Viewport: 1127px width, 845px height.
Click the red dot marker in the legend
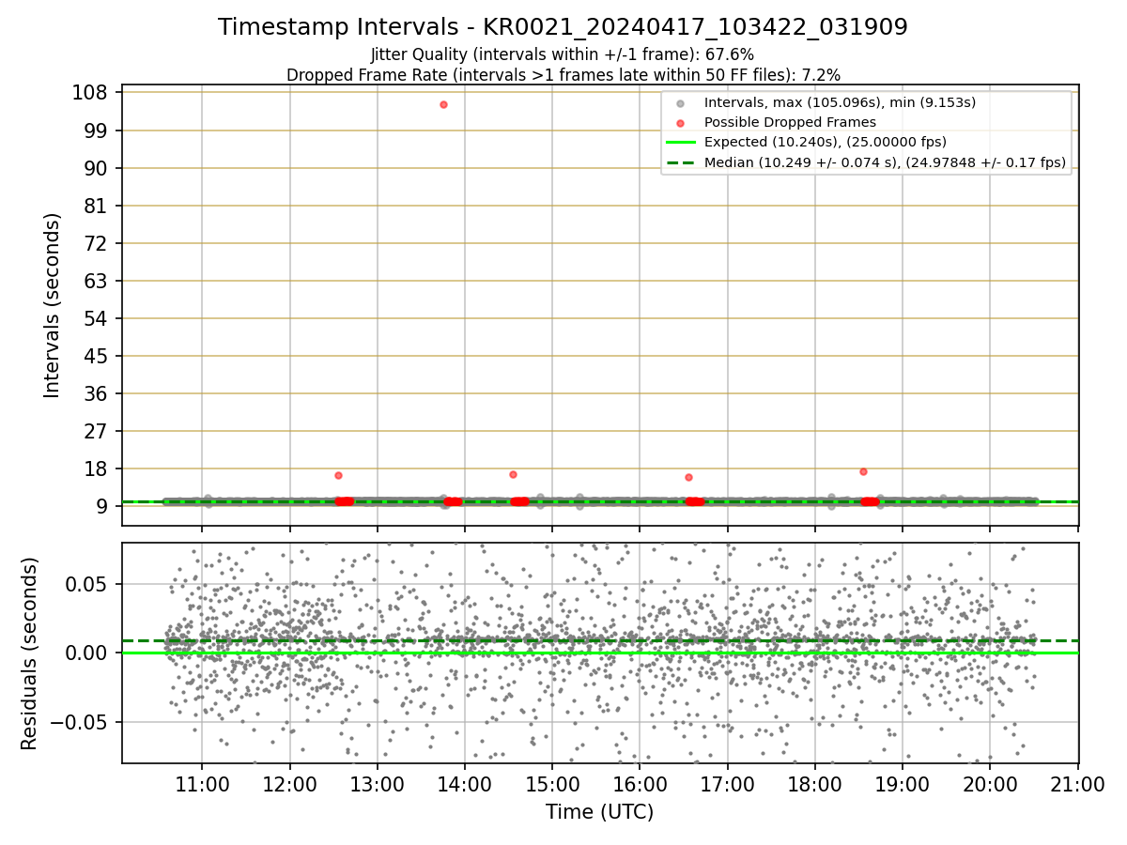[x=680, y=123]
